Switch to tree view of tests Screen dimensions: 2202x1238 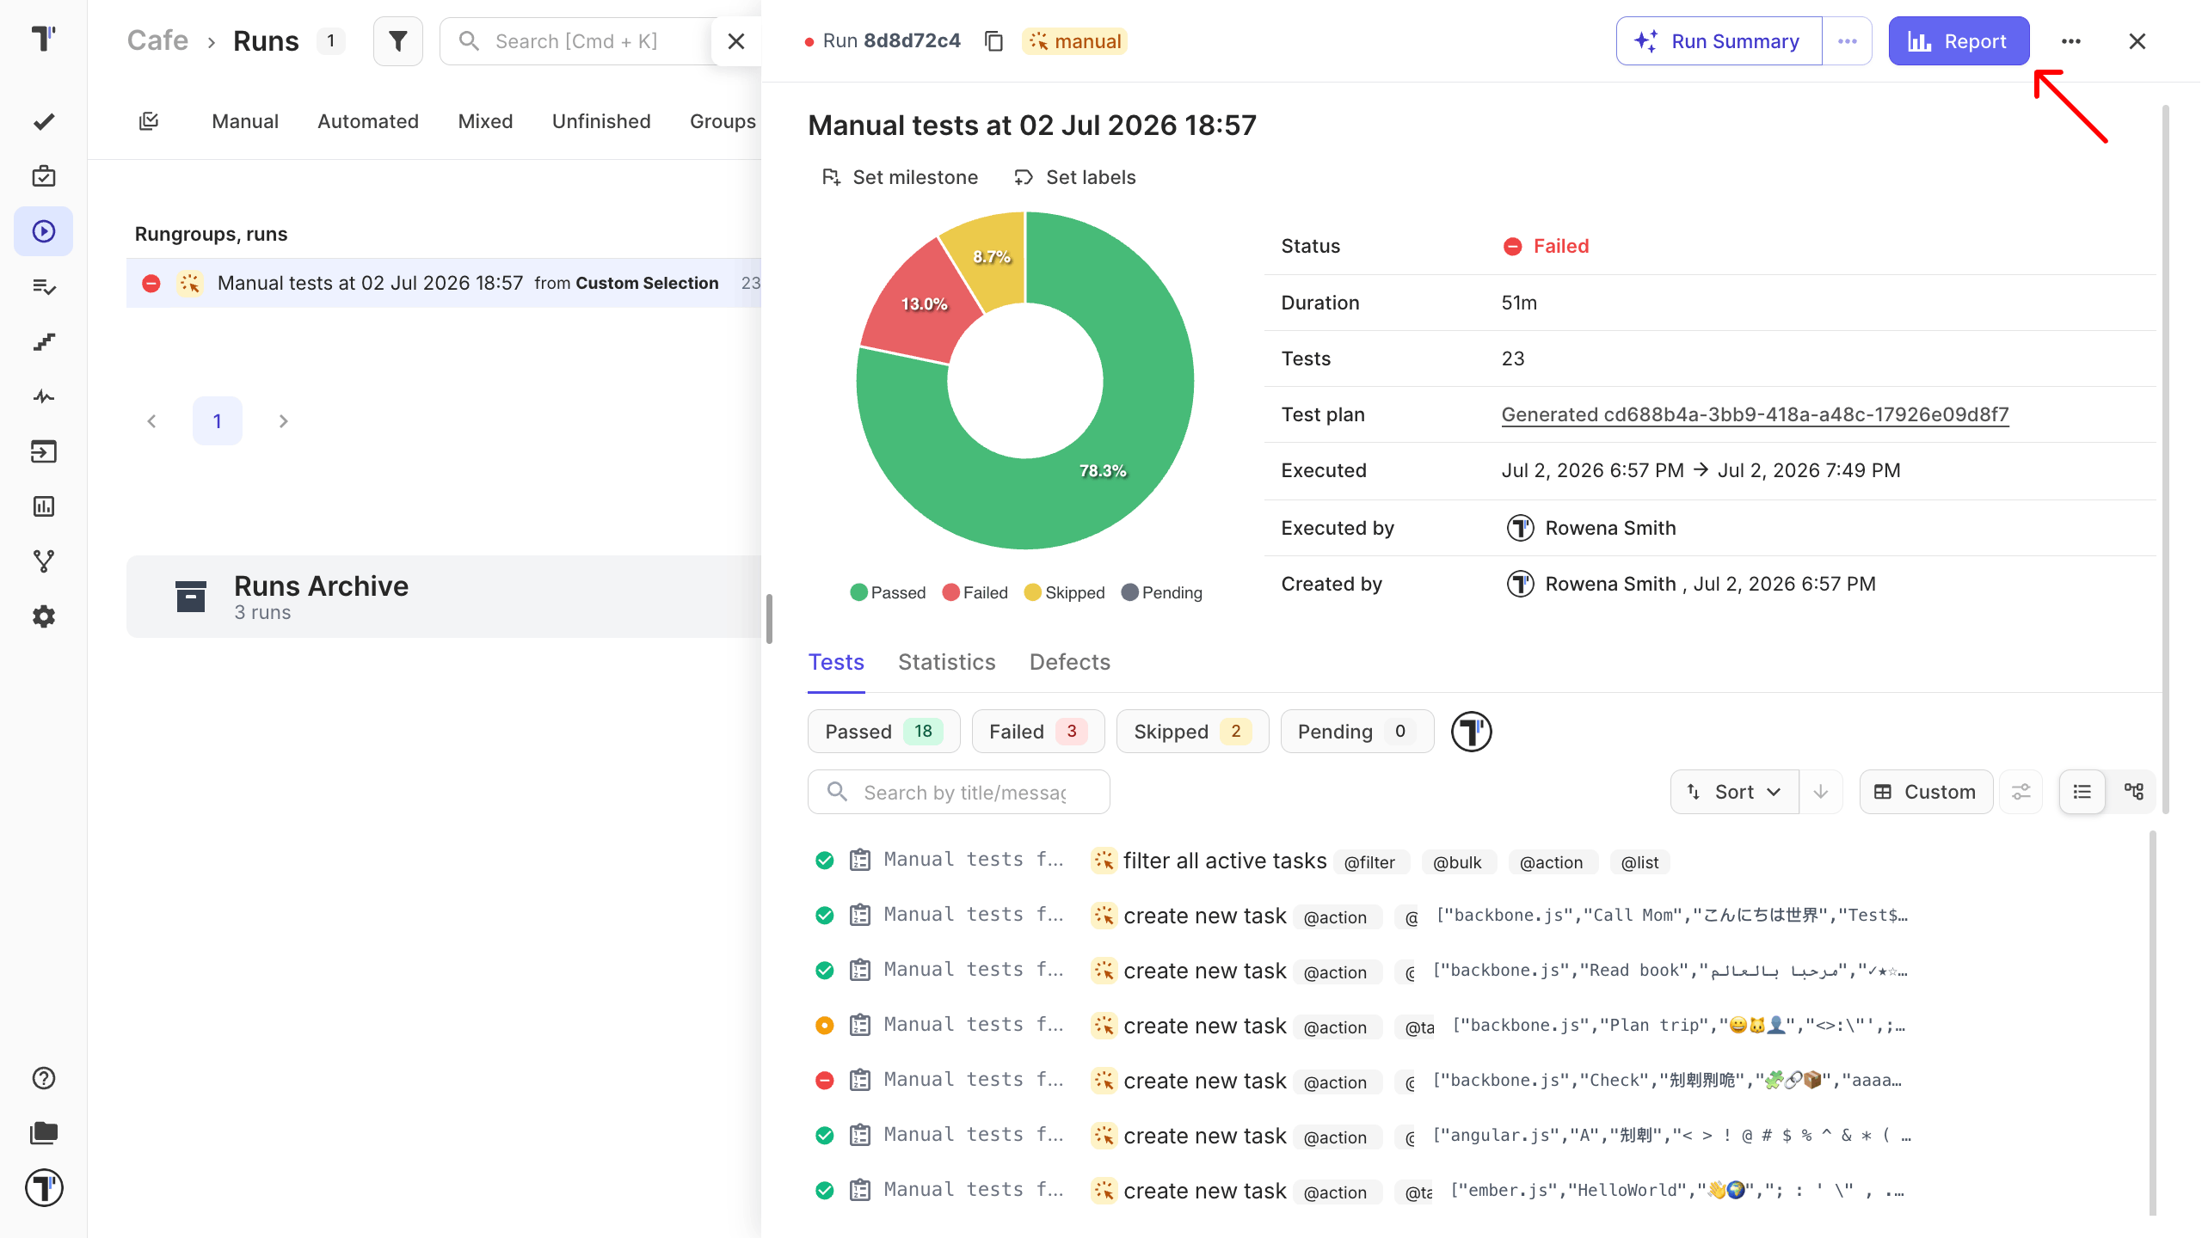(x=2134, y=792)
